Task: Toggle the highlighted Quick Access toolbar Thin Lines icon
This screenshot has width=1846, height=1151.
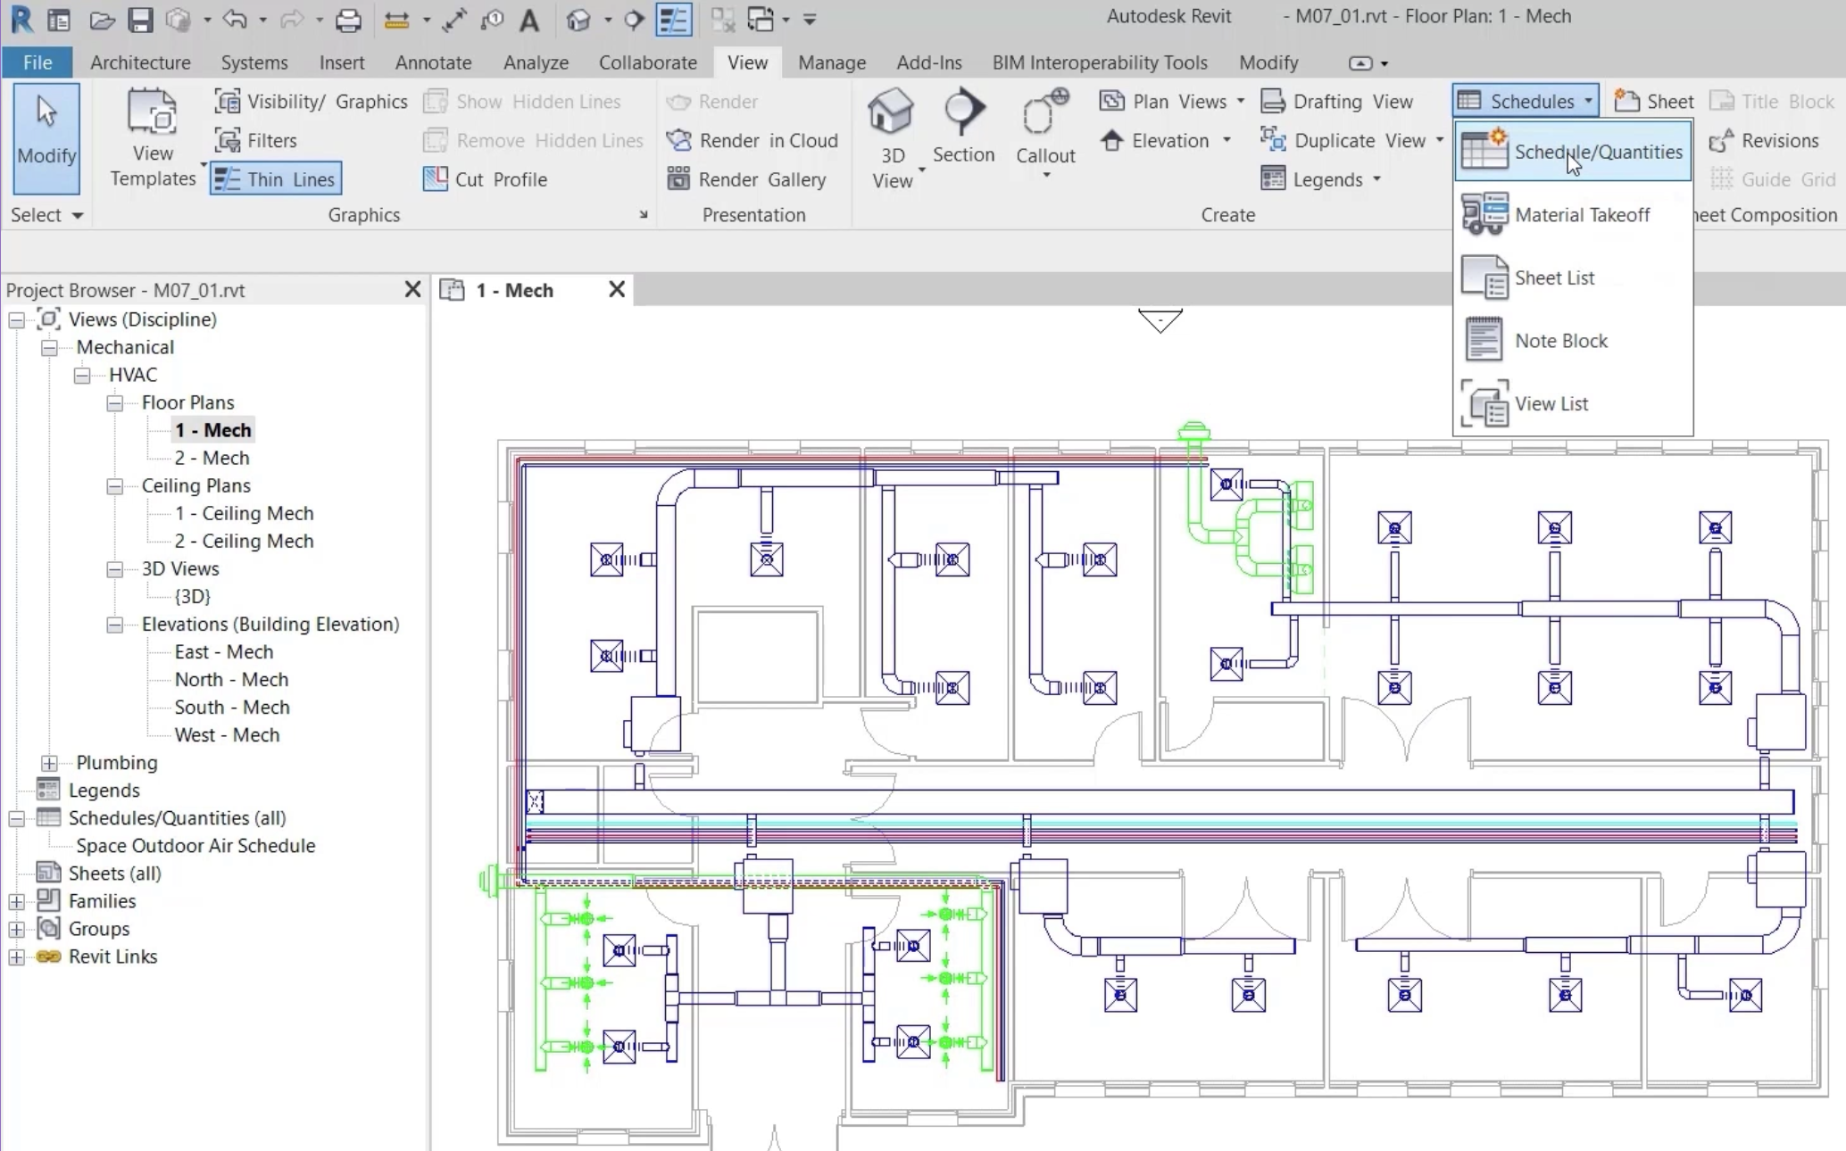Action: coord(673,20)
